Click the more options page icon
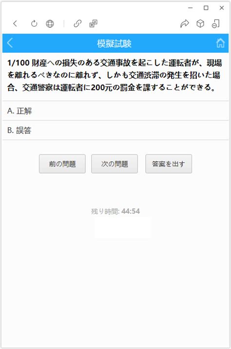Screen dimensions: 231x349 click(215, 23)
